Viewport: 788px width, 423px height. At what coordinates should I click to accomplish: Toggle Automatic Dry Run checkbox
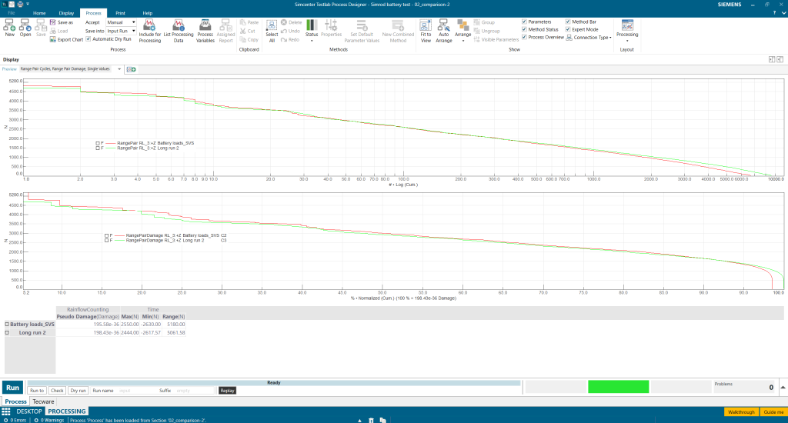click(88, 39)
